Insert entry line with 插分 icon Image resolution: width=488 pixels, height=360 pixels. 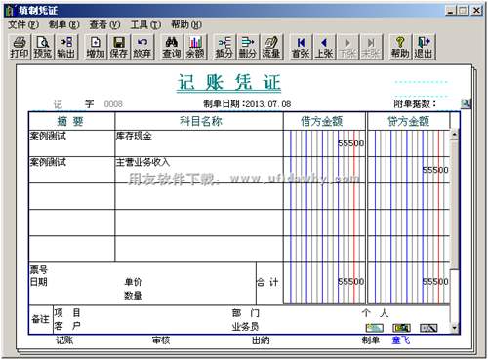coord(224,47)
